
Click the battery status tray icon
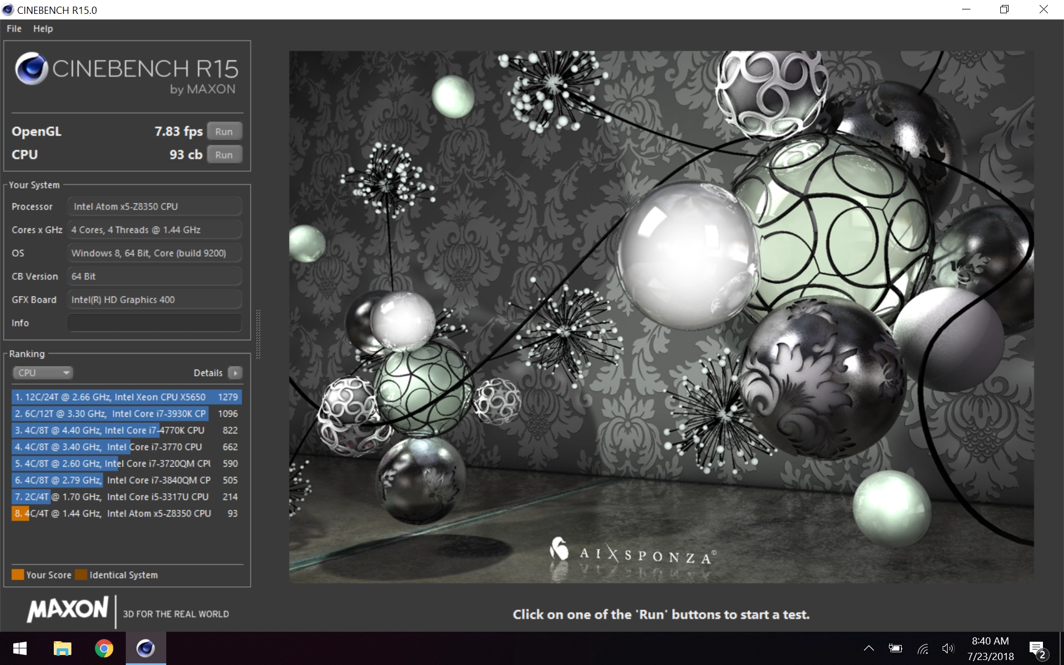895,648
